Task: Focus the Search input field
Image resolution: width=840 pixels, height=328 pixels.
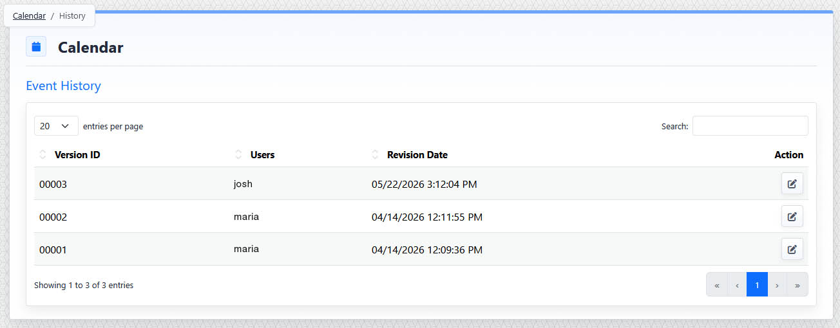Action: 750,126
